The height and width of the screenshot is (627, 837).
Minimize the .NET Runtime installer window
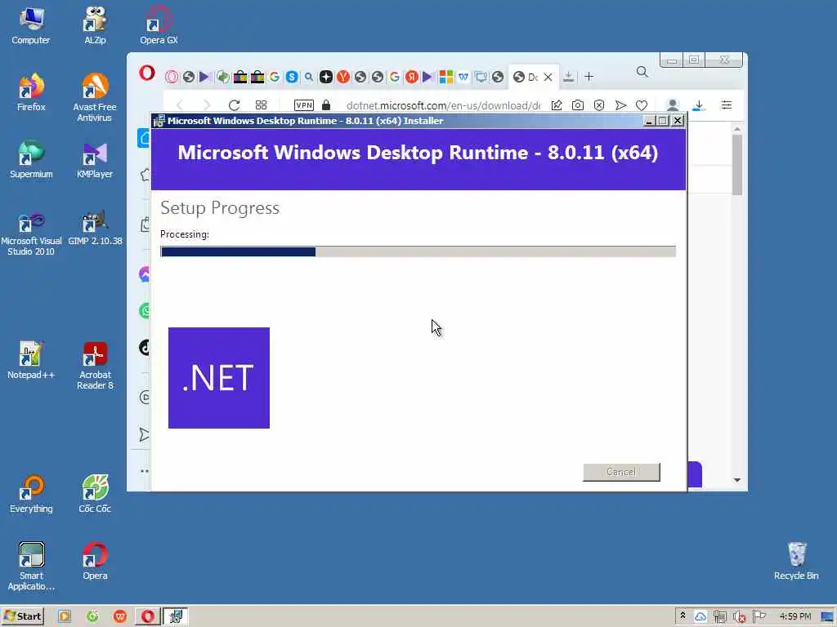pos(649,121)
